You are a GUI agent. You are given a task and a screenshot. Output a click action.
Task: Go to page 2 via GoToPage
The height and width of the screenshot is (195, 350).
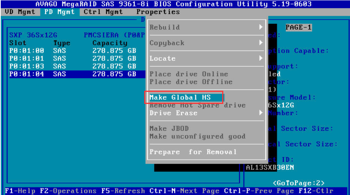pyautogui.click(x=299, y=183)
